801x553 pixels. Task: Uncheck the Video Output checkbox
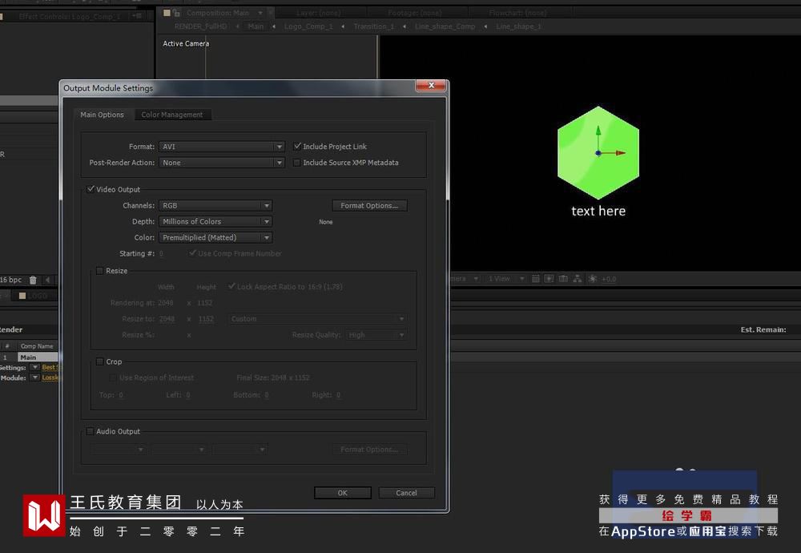coord(91,189)
